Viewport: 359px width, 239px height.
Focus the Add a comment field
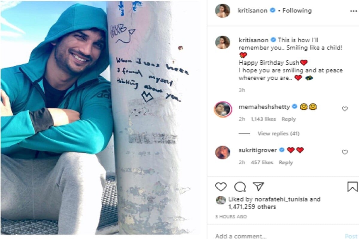click(278, 236)
